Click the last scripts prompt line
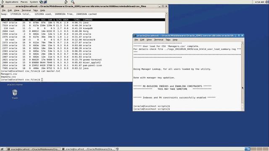269x151 pixels. click(151, 109)
